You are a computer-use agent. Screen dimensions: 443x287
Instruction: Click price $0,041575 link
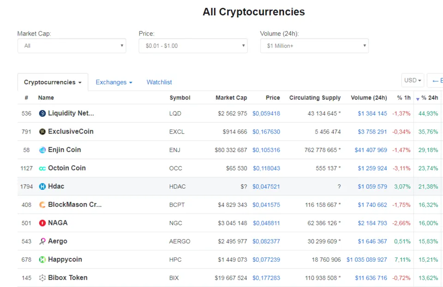click(x=266, y=205)
